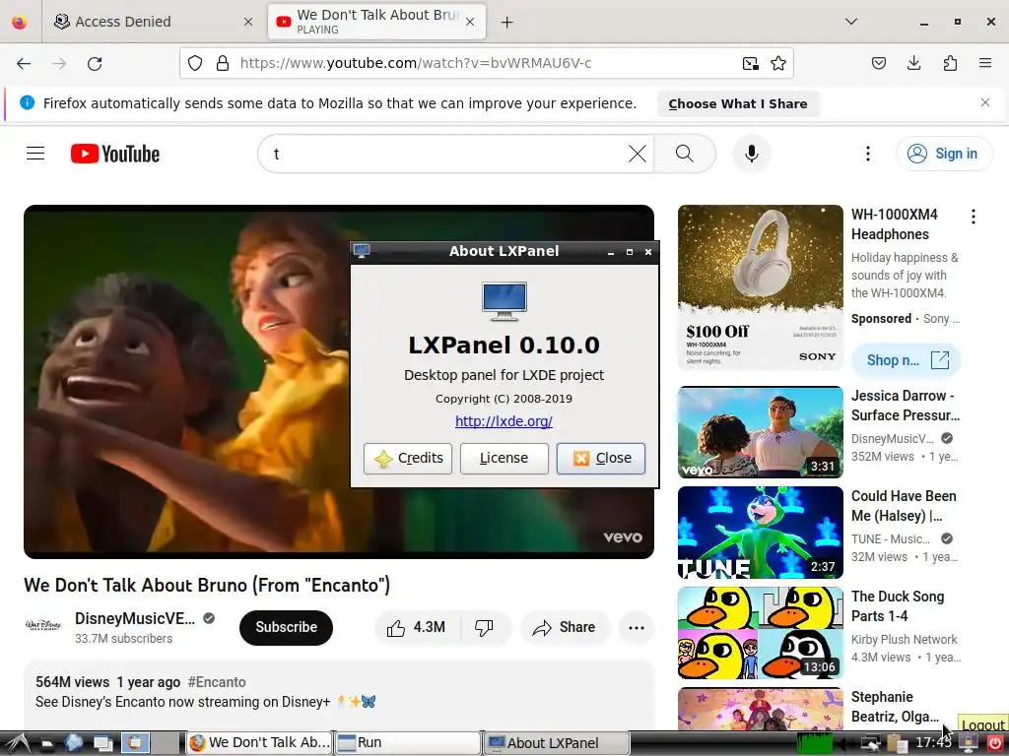1009x756 pixels.
Task: Click the #Encanto hashtag
Action: tap(217, 682)
